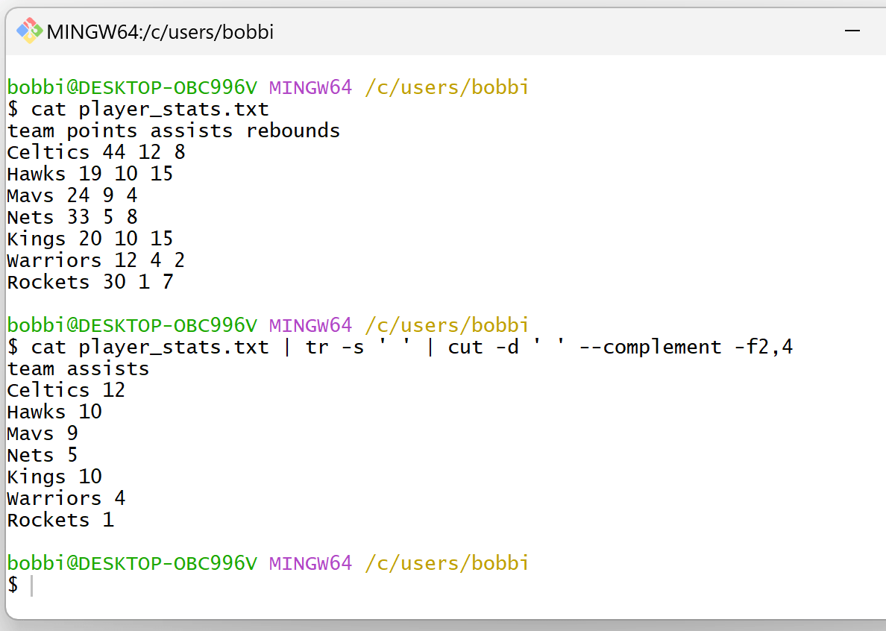Screen dimensions: 886x631
Task: Select the cut -d segment of the pipeline
Action: tap(483, 346)
